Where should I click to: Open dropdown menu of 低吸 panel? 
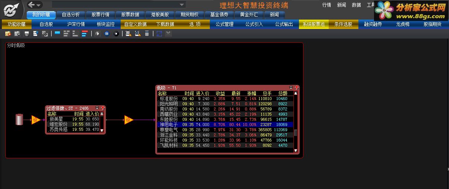point(291,88)
